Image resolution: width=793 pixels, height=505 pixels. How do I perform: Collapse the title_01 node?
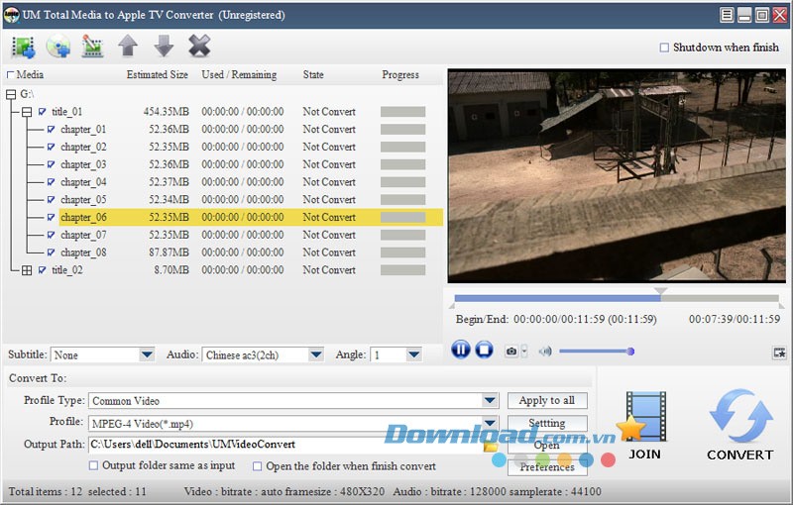pos(27,112)
